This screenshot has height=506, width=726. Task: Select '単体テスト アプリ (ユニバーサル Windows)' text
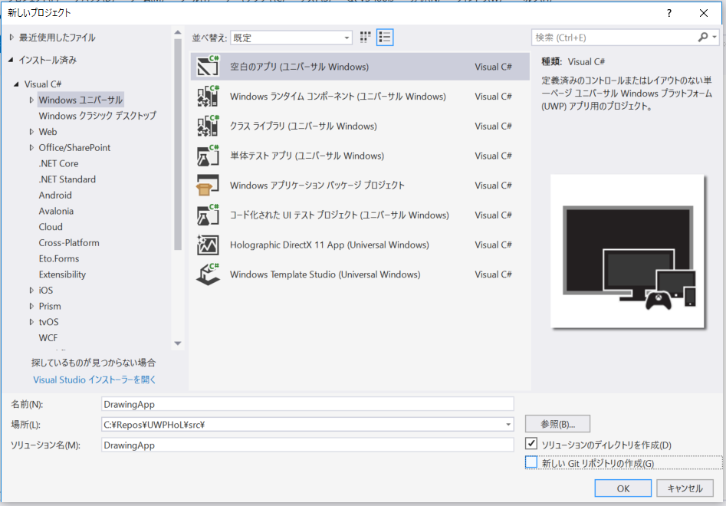(307, 156)
